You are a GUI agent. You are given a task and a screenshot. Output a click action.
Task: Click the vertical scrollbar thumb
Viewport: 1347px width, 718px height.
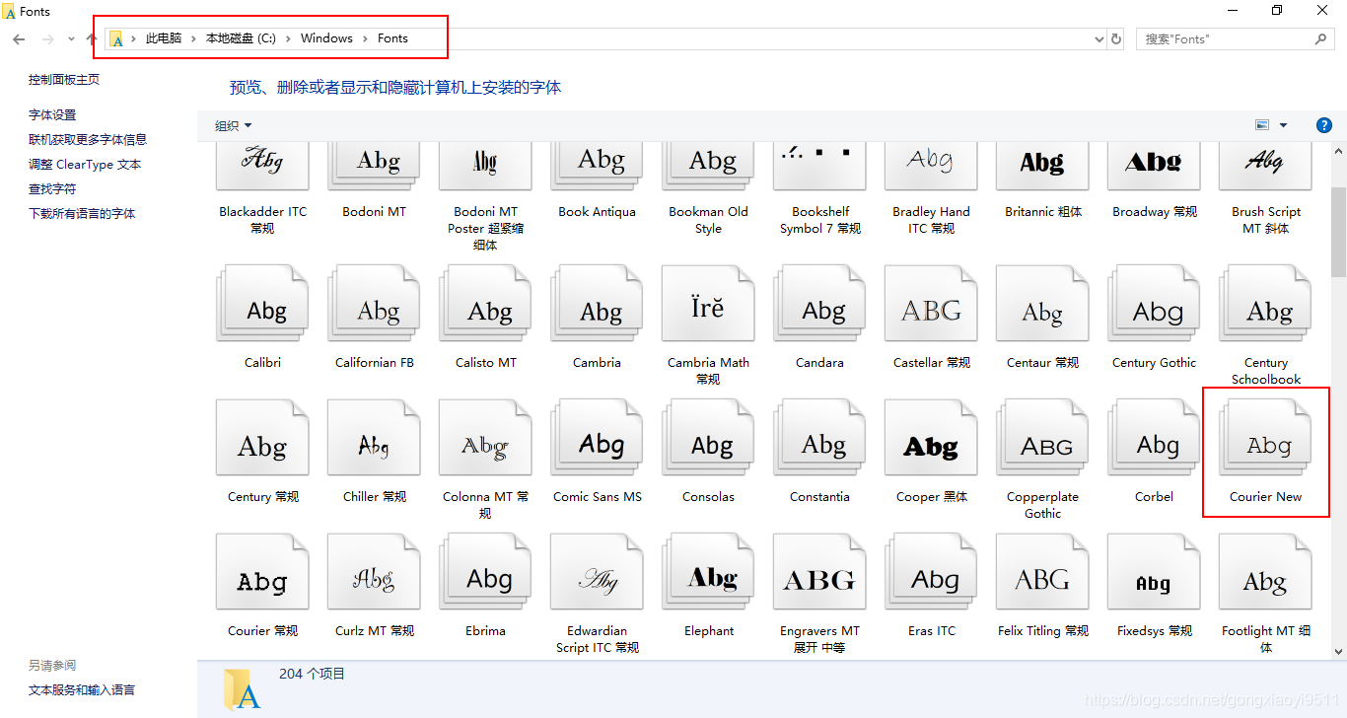click(1338, 234)
